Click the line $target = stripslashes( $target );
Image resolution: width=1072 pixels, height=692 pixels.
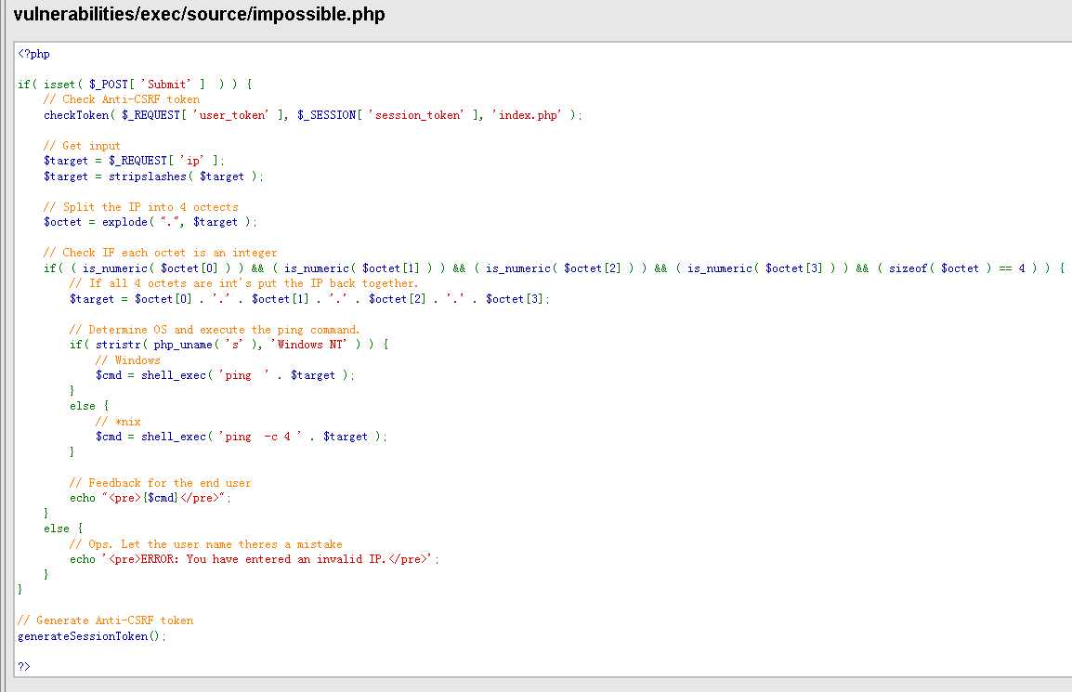coord(153,176)
